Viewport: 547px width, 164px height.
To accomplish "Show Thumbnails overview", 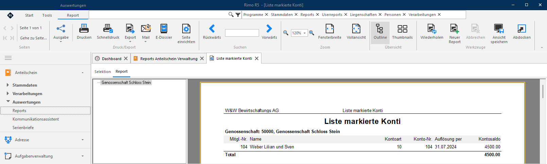I will [402, 32].
